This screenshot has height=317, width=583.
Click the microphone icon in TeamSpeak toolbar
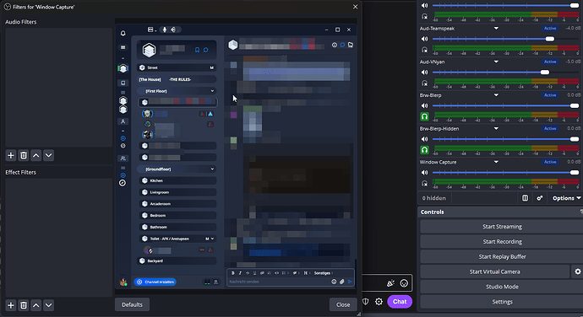click(165, 30)
